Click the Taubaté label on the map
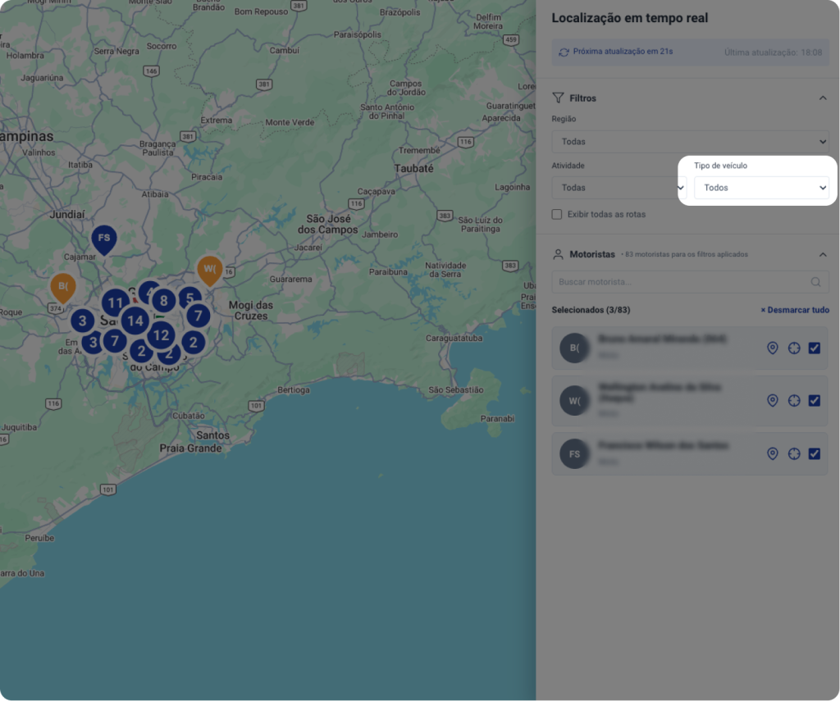 click(413, 169)
